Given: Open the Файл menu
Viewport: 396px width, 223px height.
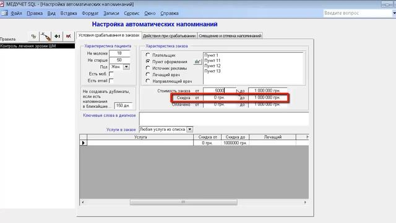Looking at the screenshot, I should pos(16,14).
